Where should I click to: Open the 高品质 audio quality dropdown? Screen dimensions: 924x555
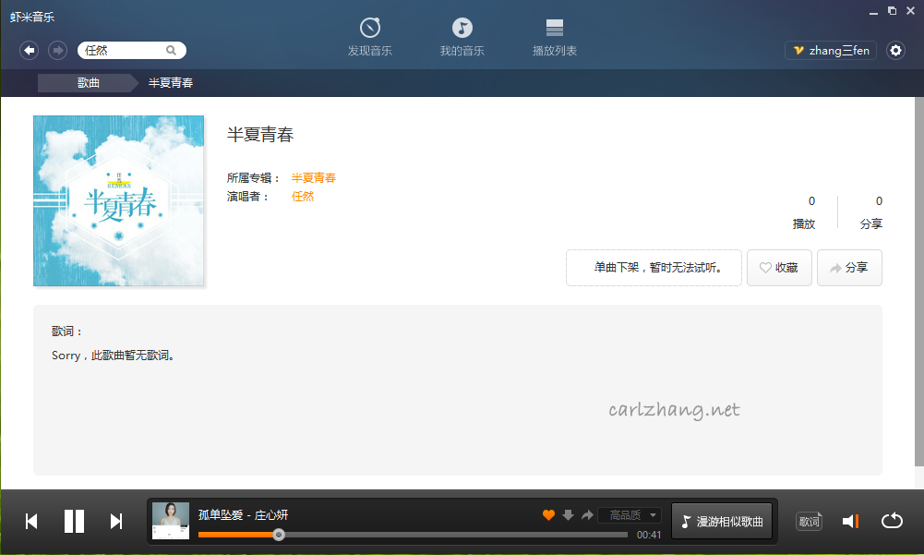click(x=630, y=515)
